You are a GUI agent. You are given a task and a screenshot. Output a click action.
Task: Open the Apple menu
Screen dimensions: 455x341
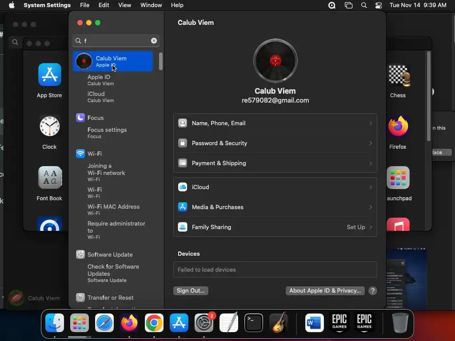[12, 5]
